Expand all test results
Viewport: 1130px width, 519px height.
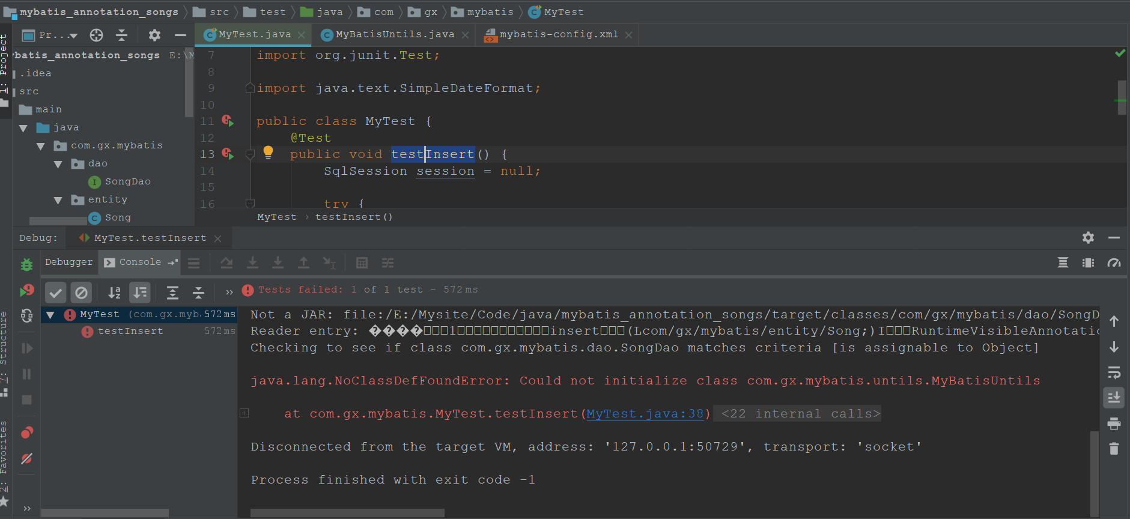coord(172,293)
